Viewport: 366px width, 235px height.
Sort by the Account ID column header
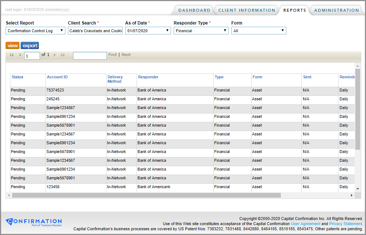[x=57, y=77]
